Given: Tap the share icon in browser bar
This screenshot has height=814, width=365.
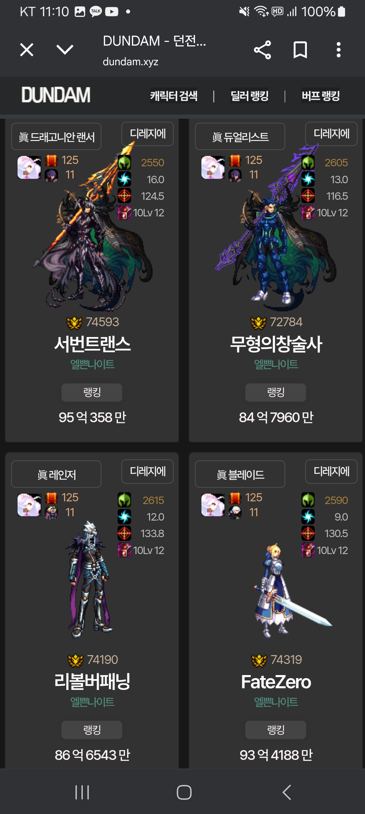Looking at the screenshot, I should 263,50.
